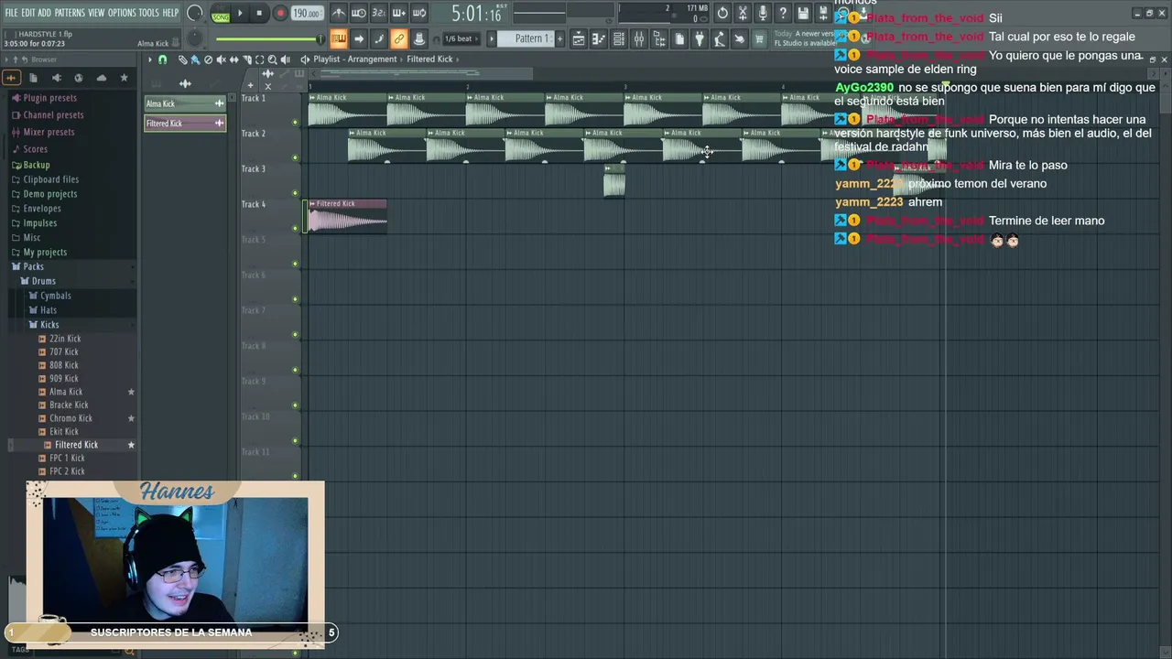
Task: Click the Filtered Kick sample in browser
Action: (x=76, y=445)
